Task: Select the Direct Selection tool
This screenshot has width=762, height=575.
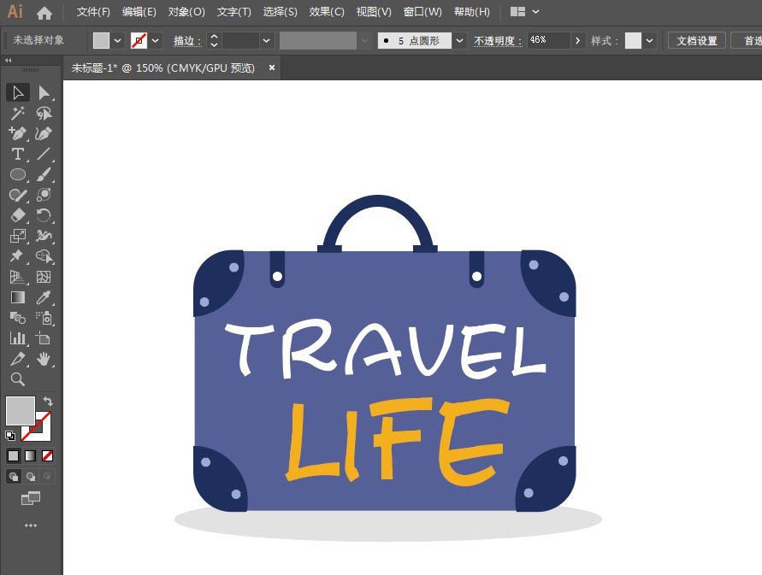Action: pos(44,92)
